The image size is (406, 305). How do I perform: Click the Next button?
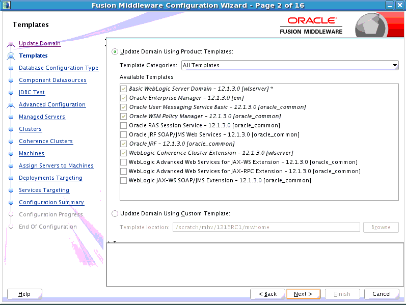click(x=303, y=294)
